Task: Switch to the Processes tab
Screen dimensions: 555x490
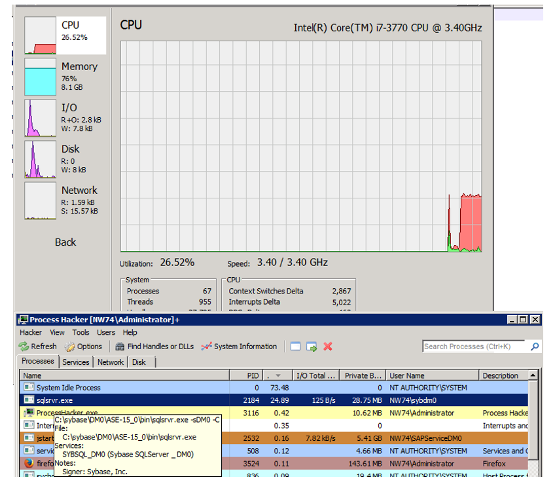Action: (38, 361)
